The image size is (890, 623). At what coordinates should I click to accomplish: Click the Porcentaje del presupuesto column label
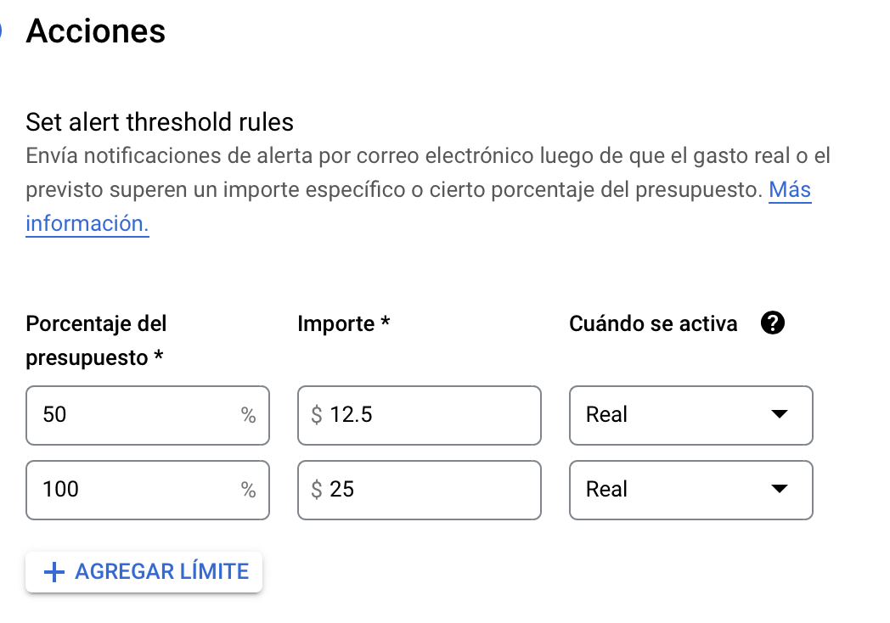click(x=96, y=340)
